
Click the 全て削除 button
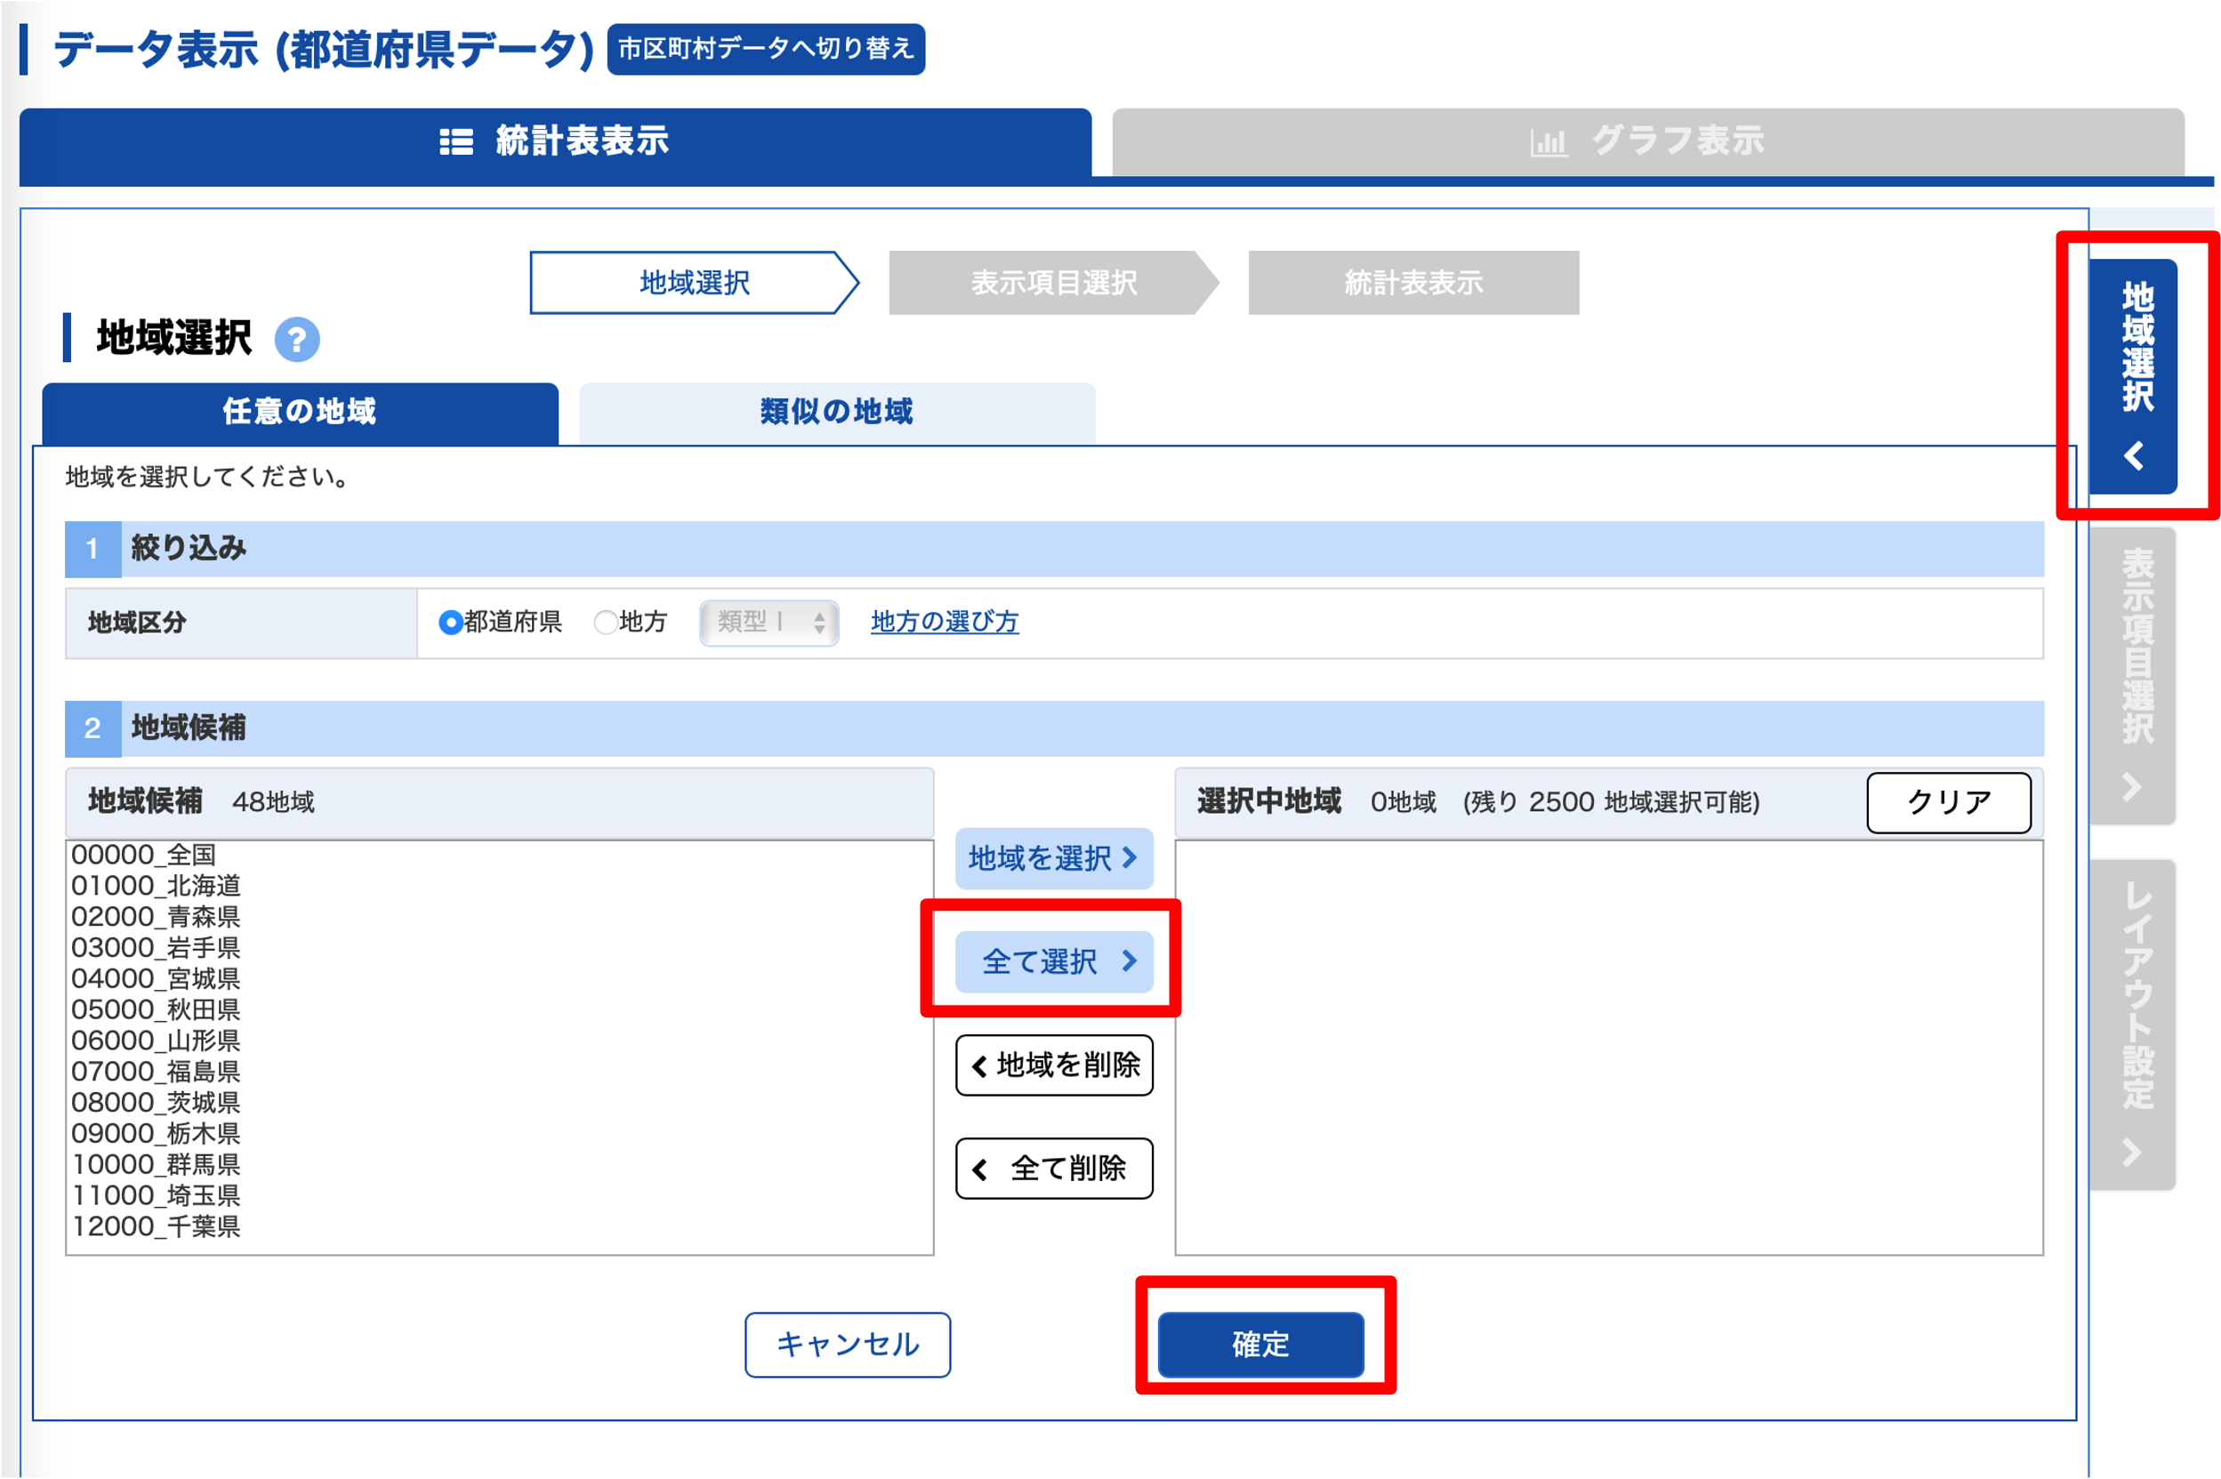pos(1052,1169)
